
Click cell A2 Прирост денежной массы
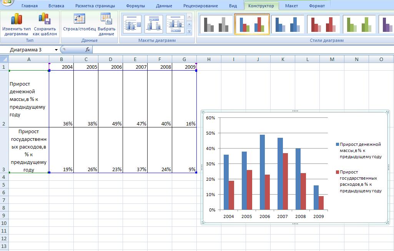click(29, 99)
